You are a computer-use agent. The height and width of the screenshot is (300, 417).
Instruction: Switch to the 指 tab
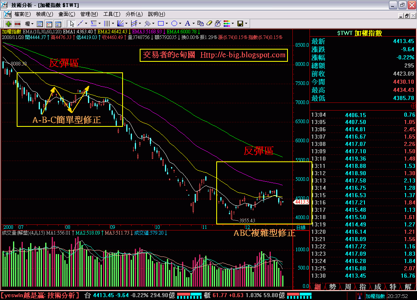(x=363, y=287)
